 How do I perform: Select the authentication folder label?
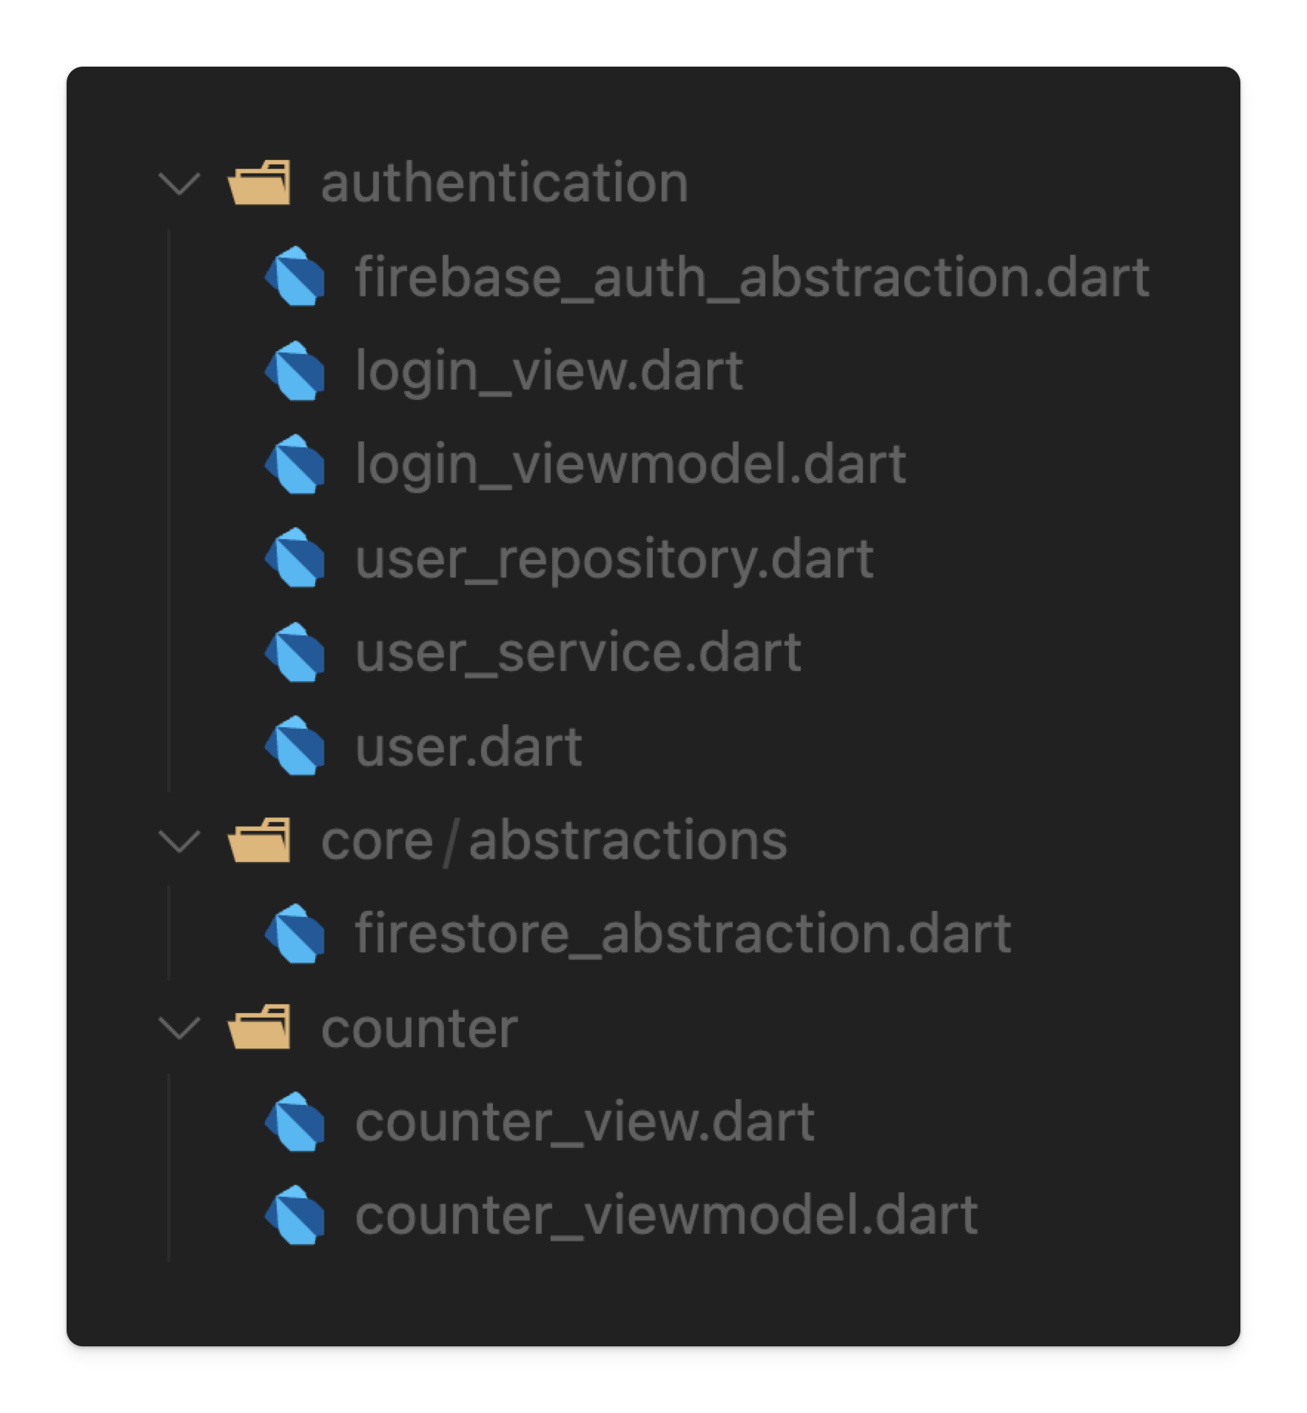[504, 182]
